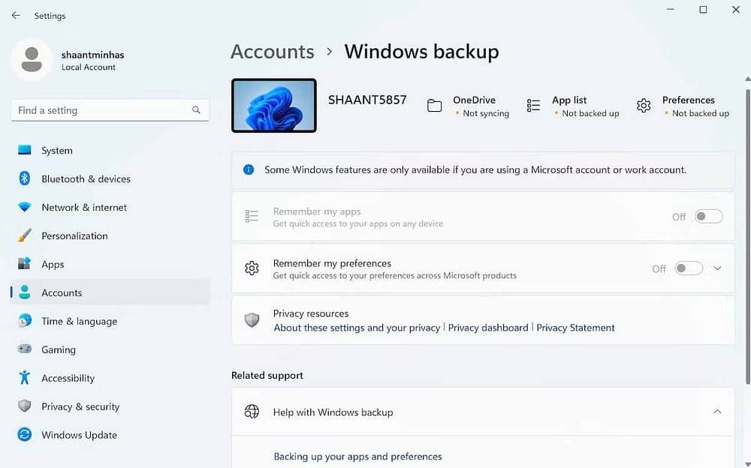This screenshot has height=468, width=751.
Task: Collapse the Help with Windows backup section
Action: pyautogui.click(x=716, y=412)
